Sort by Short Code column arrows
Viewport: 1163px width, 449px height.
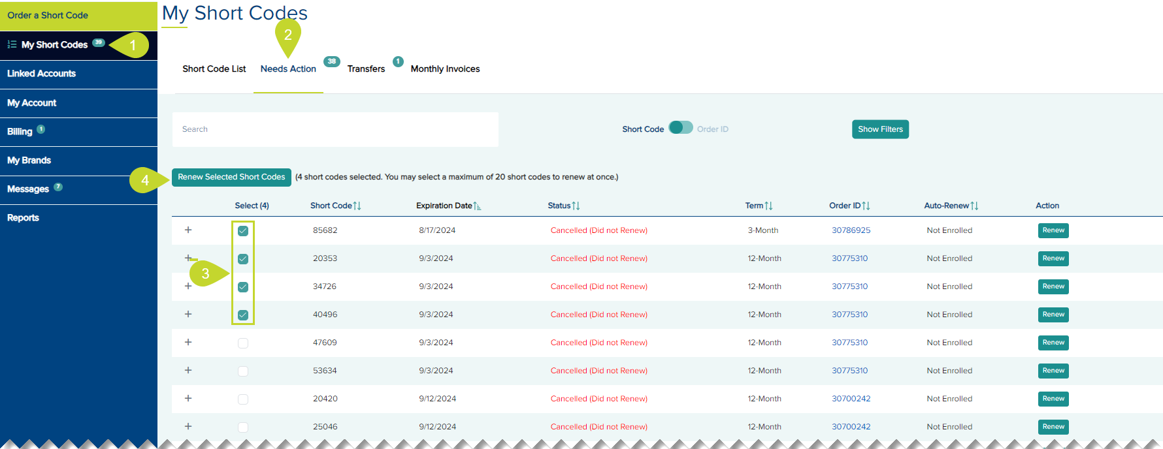(357, 206)
